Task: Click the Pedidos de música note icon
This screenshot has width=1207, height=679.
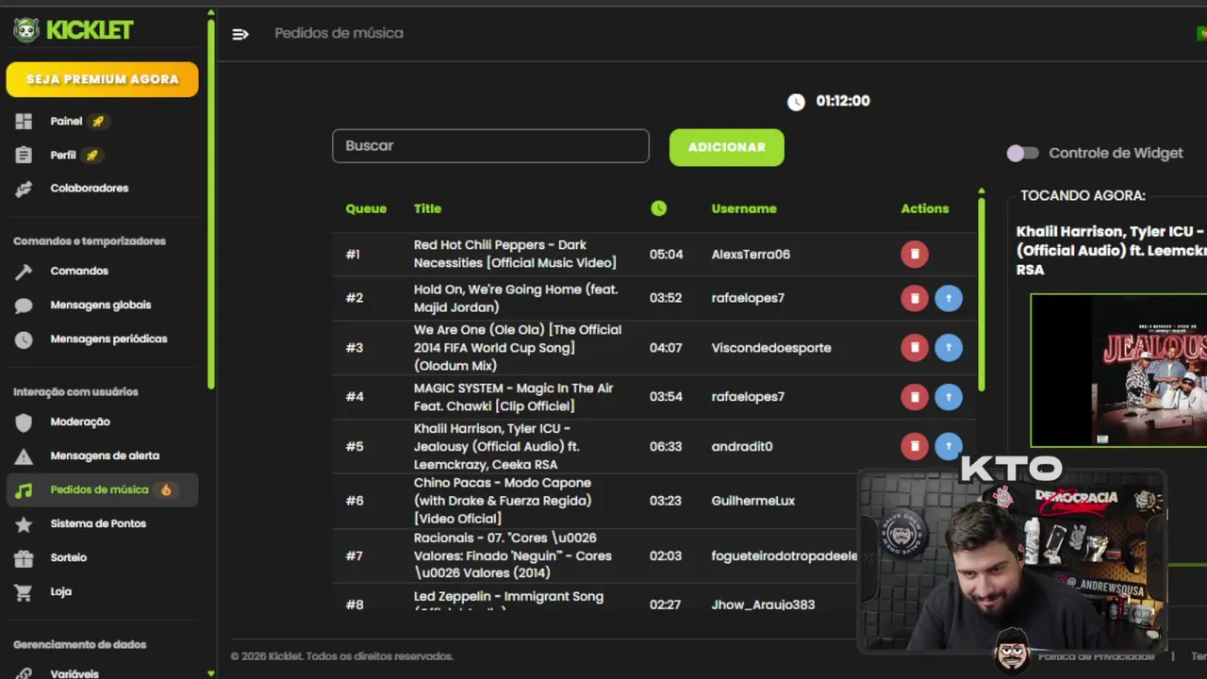Action: 24,490
